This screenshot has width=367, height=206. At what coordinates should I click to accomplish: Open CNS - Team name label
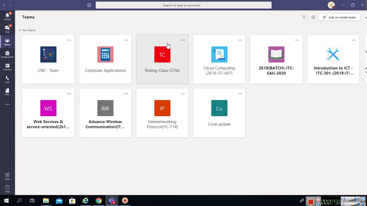tap(48, 70)
